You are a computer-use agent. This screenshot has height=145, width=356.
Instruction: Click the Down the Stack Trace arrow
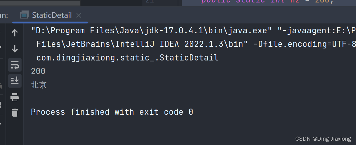[x=14, y=49]
